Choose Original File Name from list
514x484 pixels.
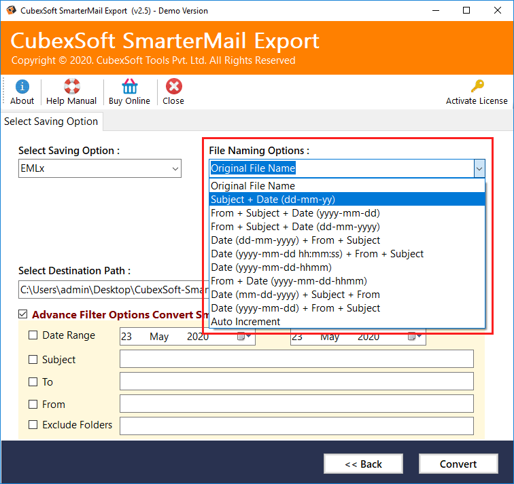(347, 186)
